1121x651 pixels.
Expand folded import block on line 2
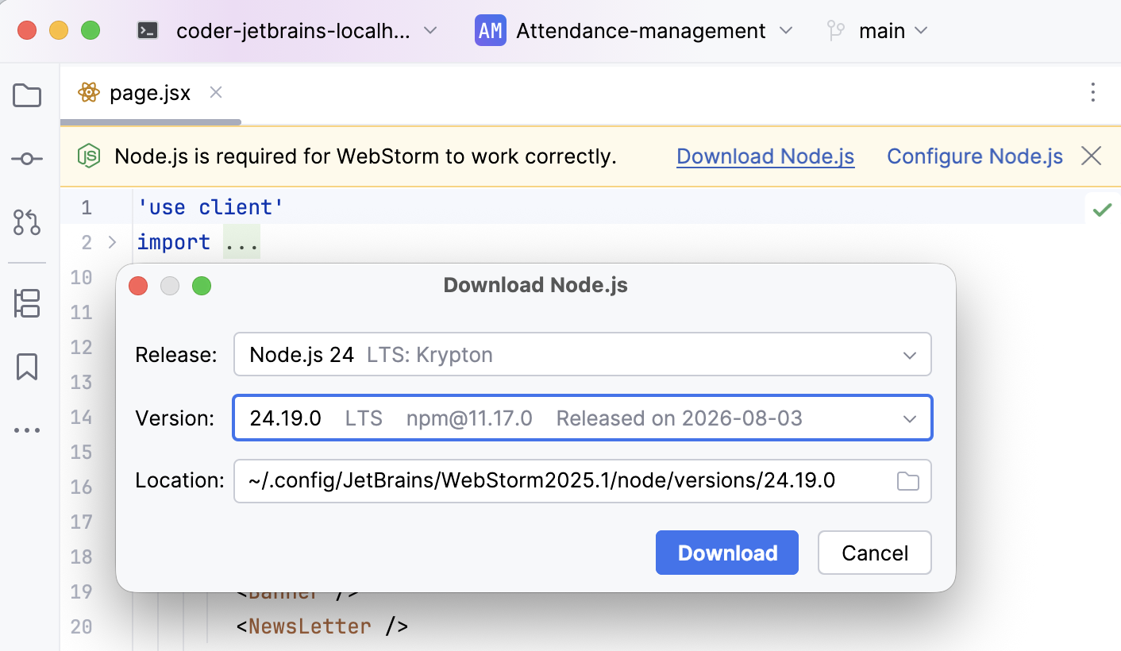click(112, 242)
